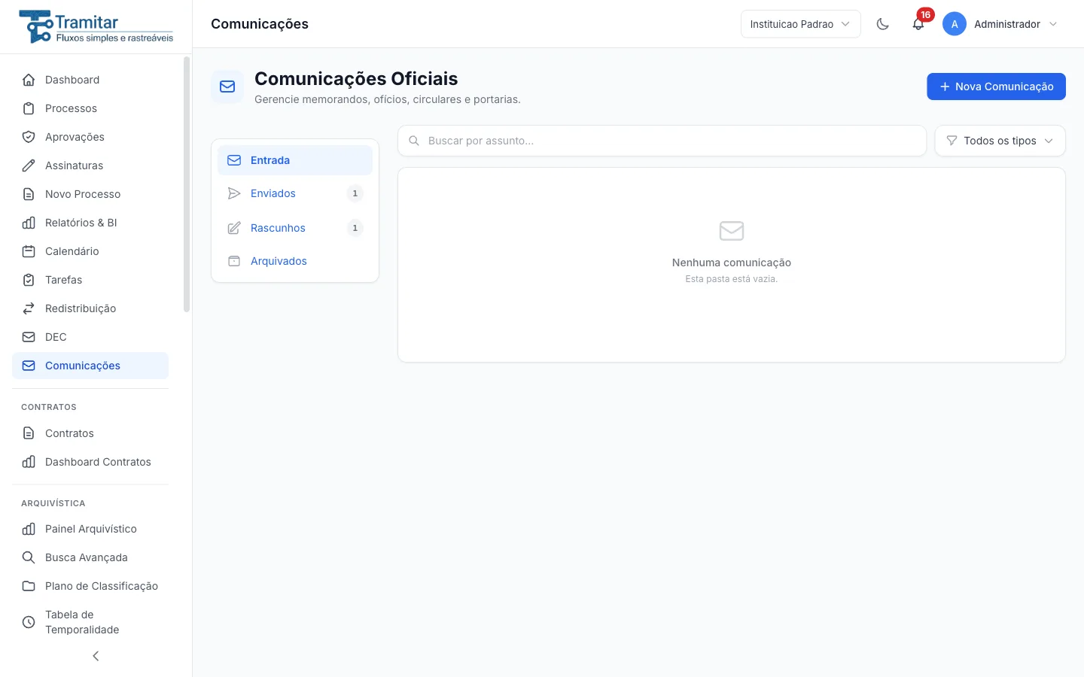Click the sidebar vertical scrollbar
1084x677 pixels.
tap(187, 184)
